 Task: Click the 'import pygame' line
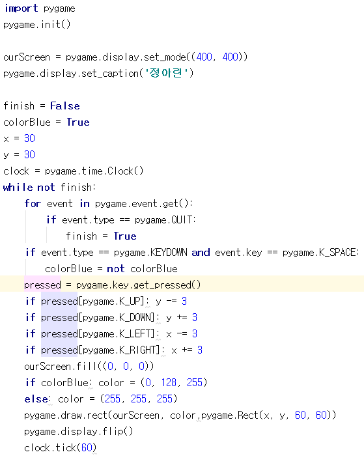click(x=40, y=8)
